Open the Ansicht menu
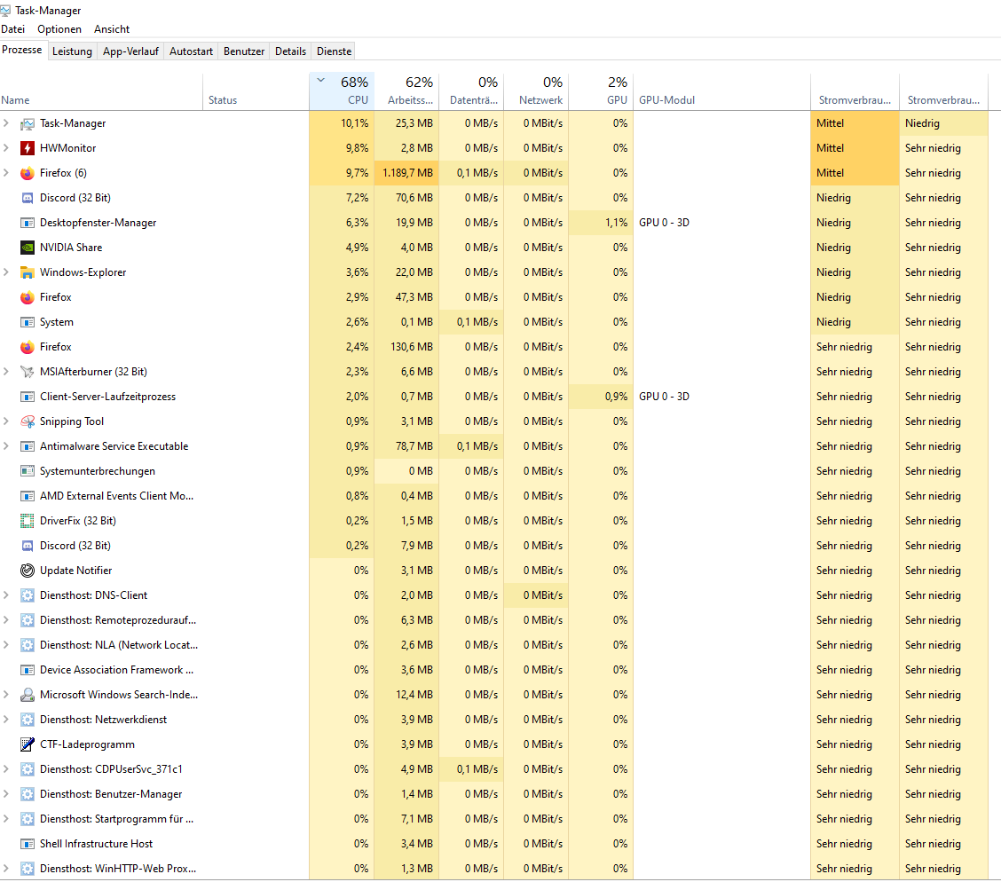 [x=112, y=29]
